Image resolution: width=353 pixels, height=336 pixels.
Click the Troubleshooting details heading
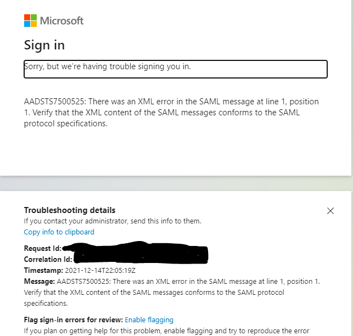70,210
